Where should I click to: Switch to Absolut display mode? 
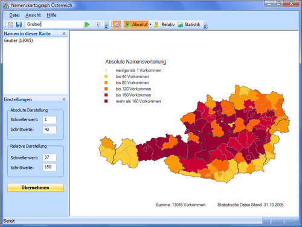click(x=137, y=25)
